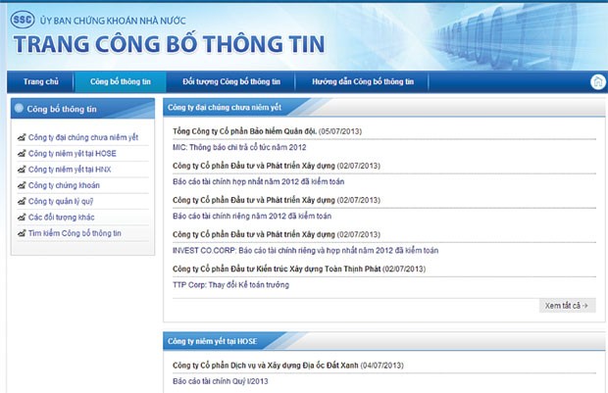The width and height of the screenshot is (608, 393).
Task: Click chart icon beside Công ty niêm yết tại HNX
Action: [22, 170]
